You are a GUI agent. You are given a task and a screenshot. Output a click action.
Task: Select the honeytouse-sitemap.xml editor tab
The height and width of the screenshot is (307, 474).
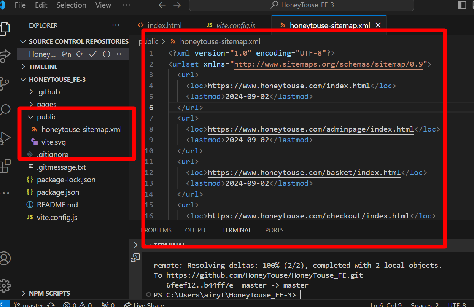(329, 25)
